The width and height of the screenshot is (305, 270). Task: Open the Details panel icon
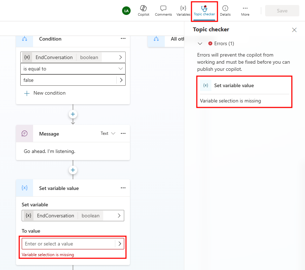(225, 9)
